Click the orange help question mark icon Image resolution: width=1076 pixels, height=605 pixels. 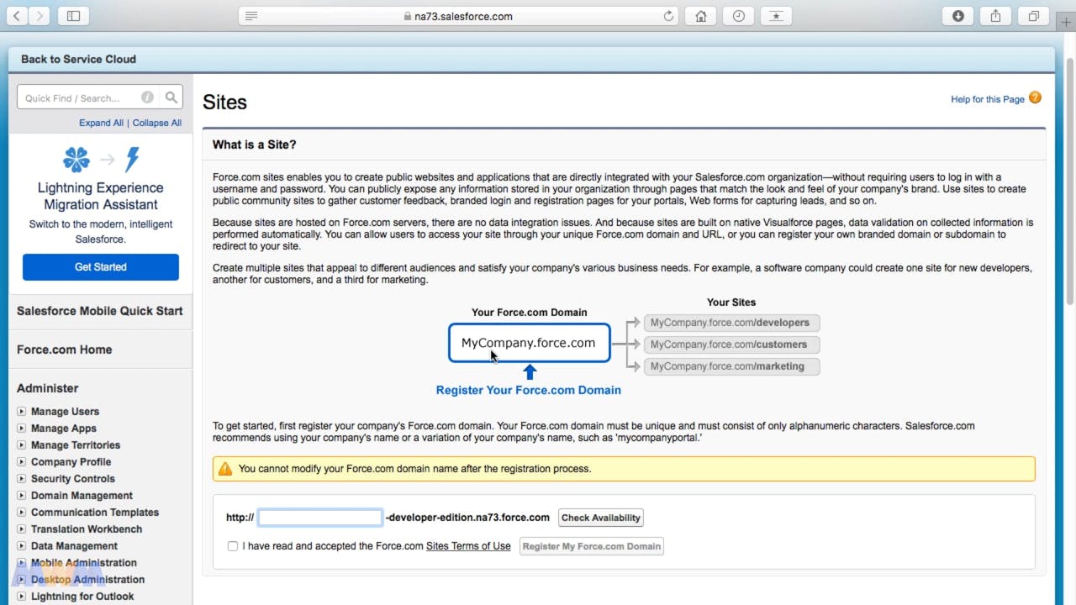tap(1035, 97)
